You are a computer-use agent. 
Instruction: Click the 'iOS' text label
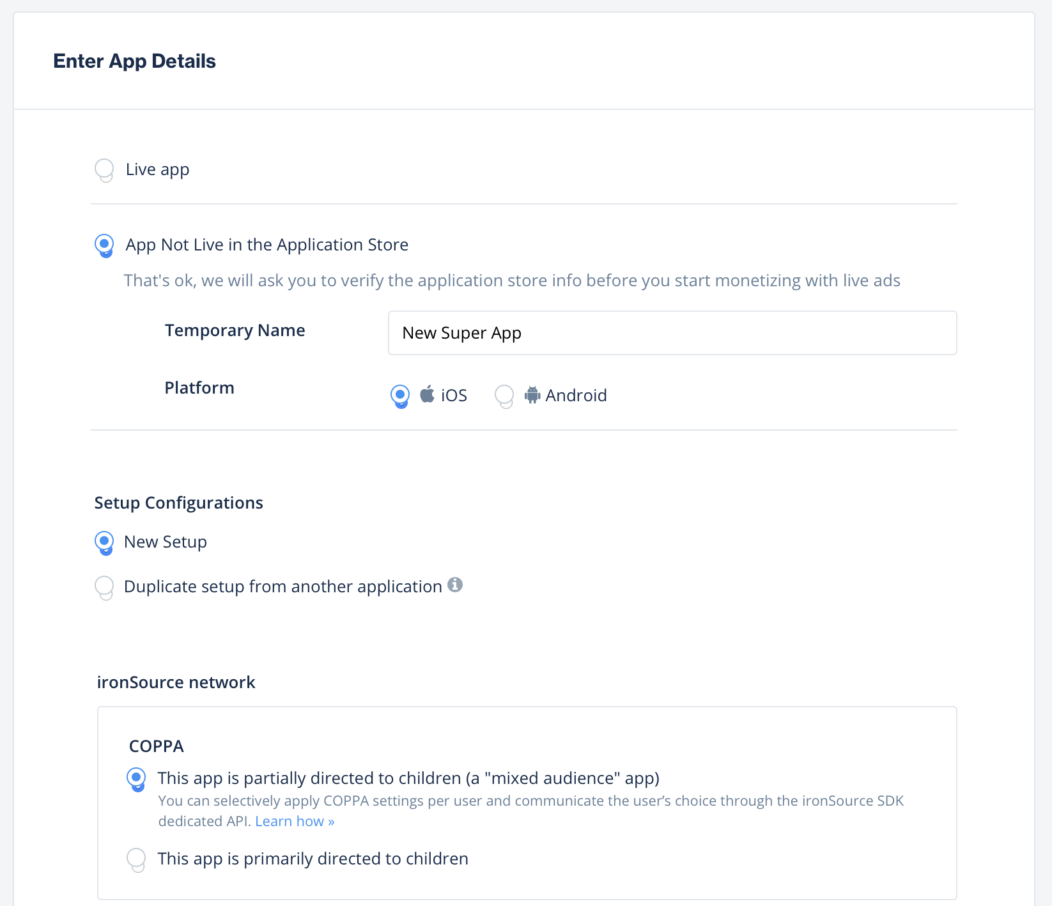click(454, 395)
